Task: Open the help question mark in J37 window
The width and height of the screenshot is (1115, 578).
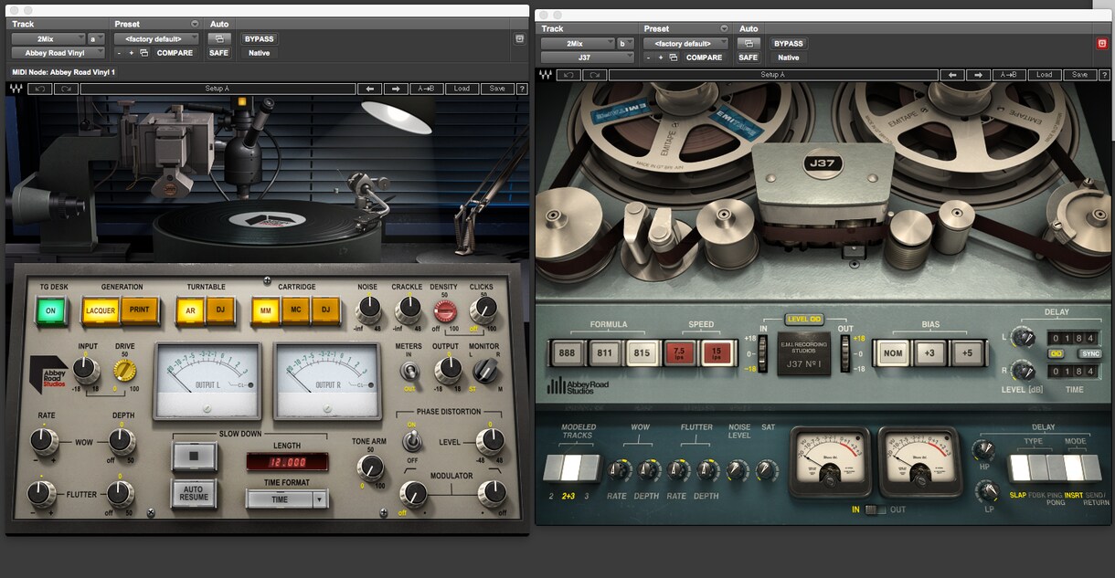Action: coord(1105,75)
